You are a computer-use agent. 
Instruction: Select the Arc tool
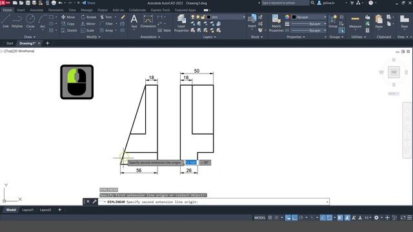[x=43, y=21]
